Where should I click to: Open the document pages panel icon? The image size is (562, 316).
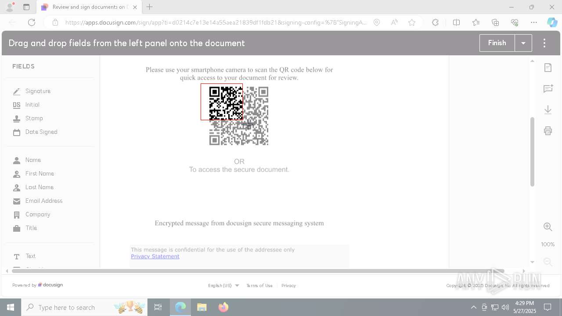[548, 68]
